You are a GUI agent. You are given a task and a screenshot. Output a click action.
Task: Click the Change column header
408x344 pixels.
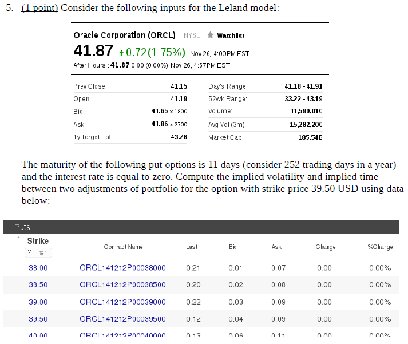point(326,247)
